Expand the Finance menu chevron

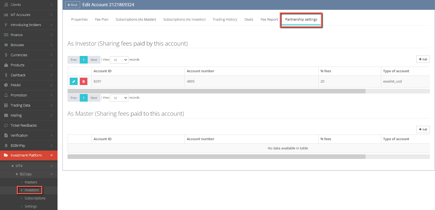pyautogui.click(x=51, y=35)
